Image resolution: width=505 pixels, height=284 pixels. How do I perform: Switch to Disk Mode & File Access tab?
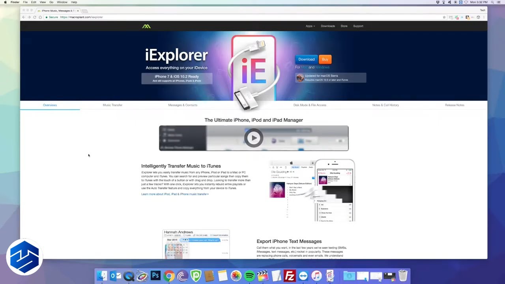(310, 105)
